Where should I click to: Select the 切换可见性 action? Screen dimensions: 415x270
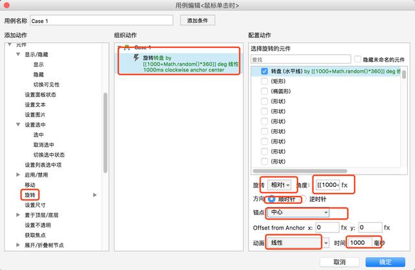[x=46, y=85]
